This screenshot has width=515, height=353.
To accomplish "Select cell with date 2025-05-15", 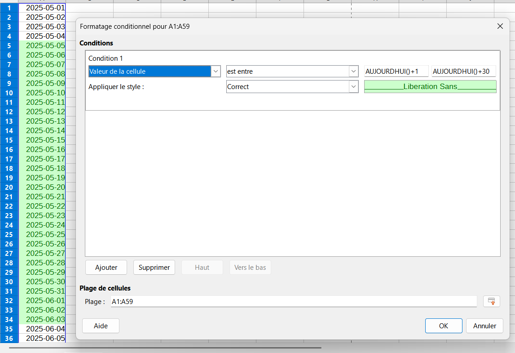I will pos(42,140).
